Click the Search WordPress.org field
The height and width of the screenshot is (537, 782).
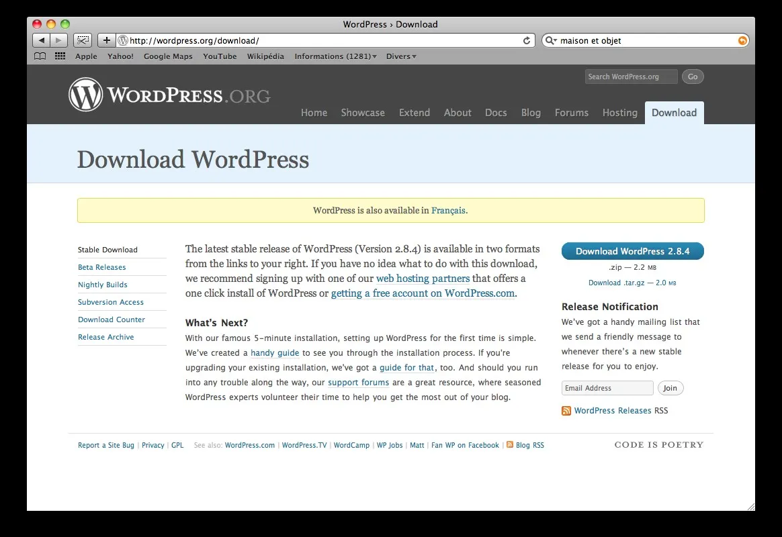tap(631, 77)
